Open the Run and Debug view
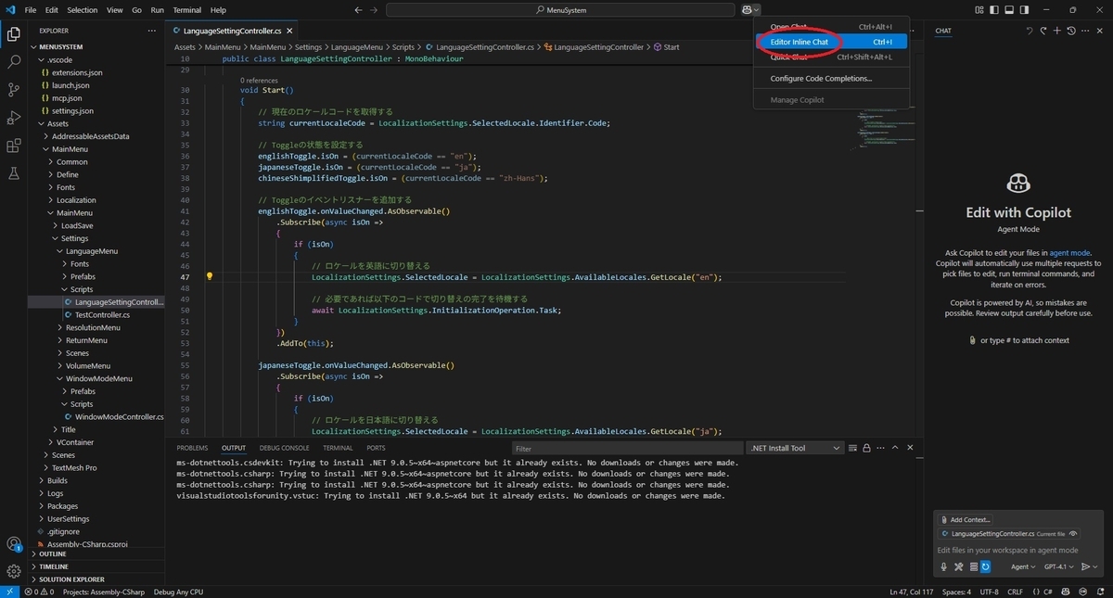Image resolution: width=1113 pixels, height=598 pixels. click(x=14, y=118)
